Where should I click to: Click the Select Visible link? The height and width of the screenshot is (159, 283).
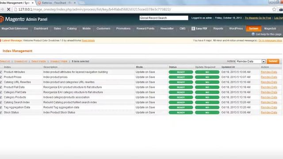point(38,61)
